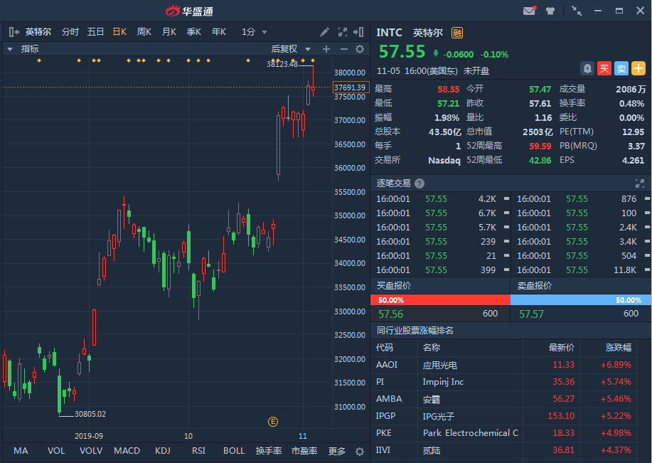
Task: Click the 同行业股票涨幅排名 heading
Action: tap(415, 331)
